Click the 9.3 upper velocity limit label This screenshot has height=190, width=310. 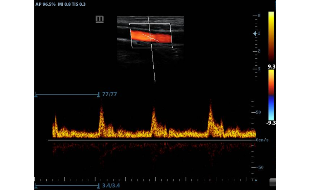pos(272,66)
